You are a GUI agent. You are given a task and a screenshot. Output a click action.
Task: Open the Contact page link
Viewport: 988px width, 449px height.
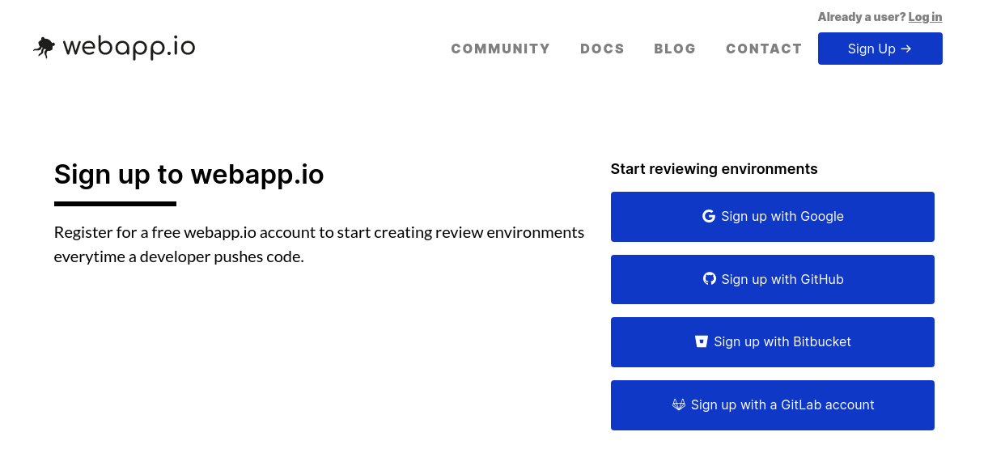click(764, 49)
